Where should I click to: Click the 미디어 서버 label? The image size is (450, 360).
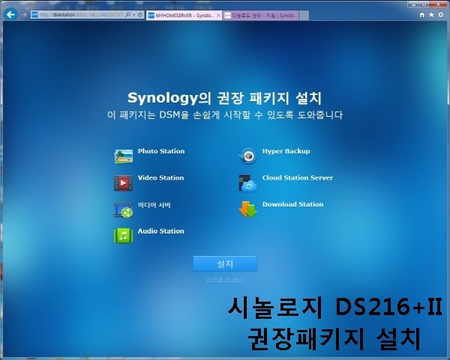154,205
